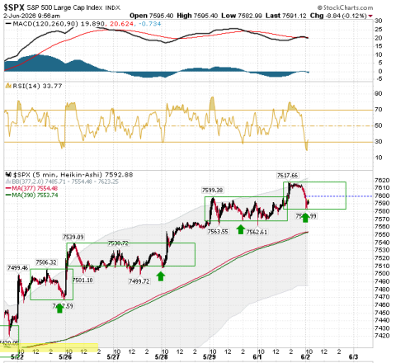Click the 7530.72 price label
Screen dimensions: 396x363
click(x=118, y=243)
